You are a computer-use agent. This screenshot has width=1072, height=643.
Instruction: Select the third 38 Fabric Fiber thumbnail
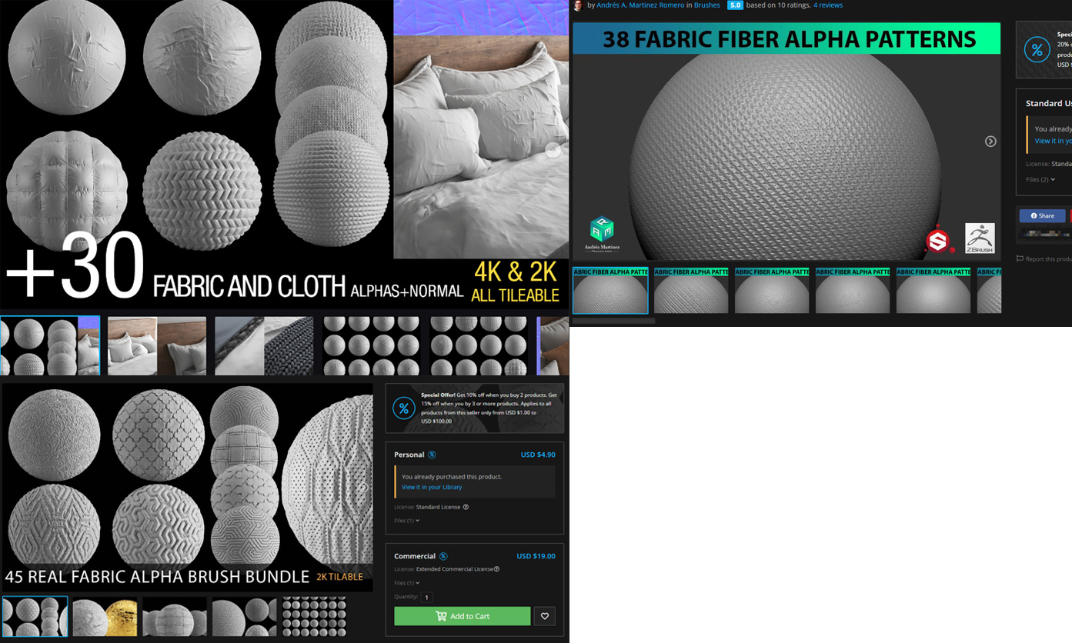(772, 291)
